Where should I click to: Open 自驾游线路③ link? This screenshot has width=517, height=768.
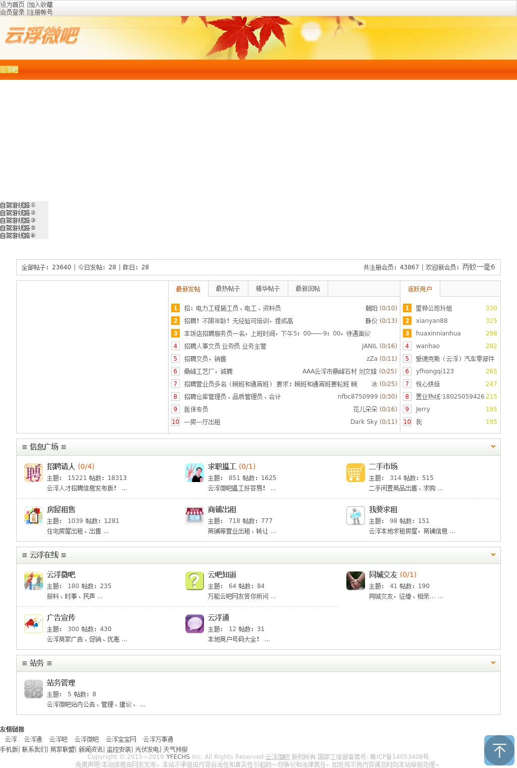pos(18,220)
